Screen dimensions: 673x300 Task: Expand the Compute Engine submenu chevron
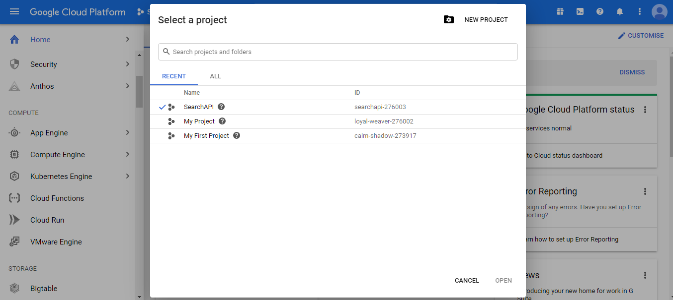[128, 154]
